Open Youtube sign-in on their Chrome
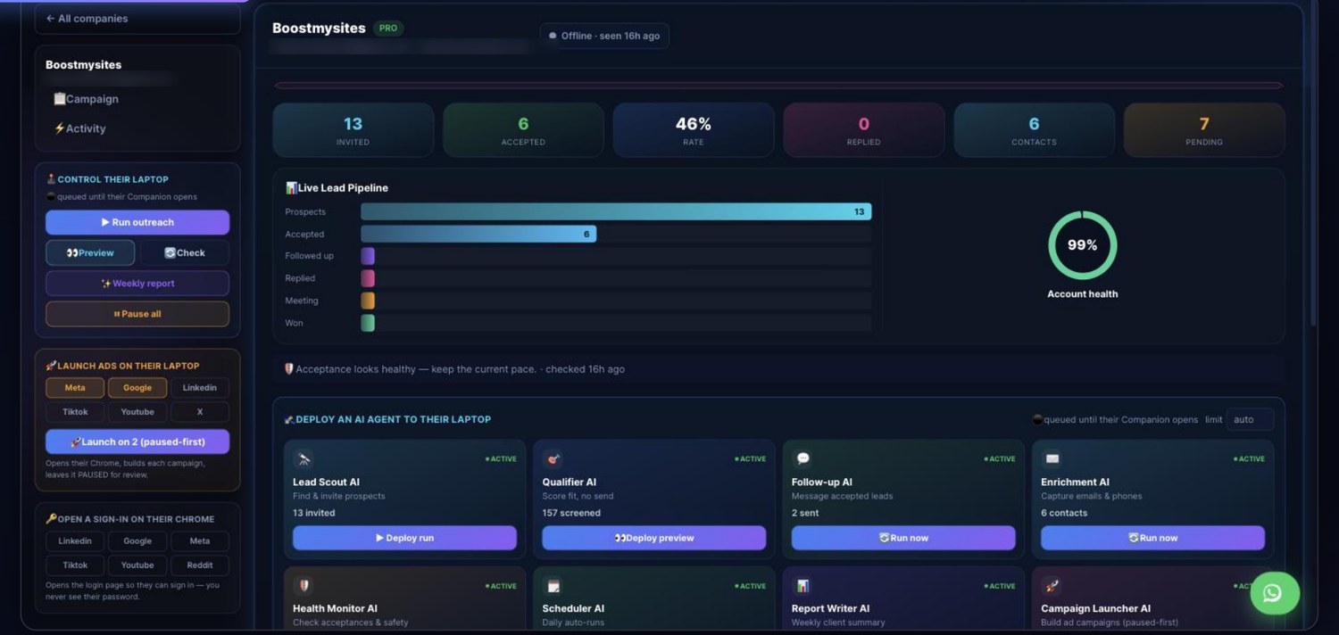 pos(137,565)
